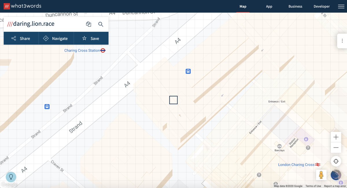Click the search magnifier icon
Screen dimensions: 347x188
[101, 24]
